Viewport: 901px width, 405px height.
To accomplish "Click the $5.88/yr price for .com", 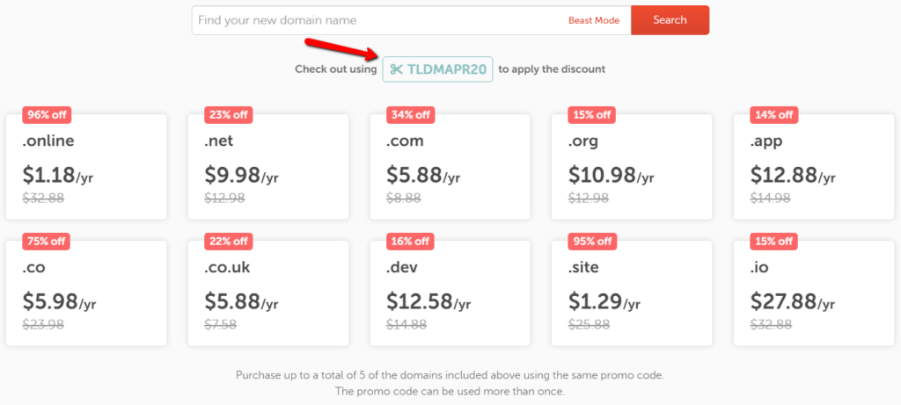I will 423,177.
